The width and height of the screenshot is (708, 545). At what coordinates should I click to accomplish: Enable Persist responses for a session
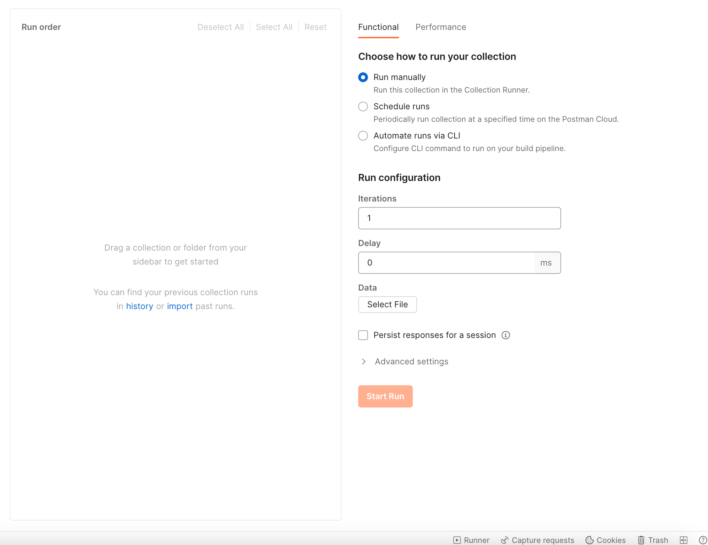click(x=363, y=335)
